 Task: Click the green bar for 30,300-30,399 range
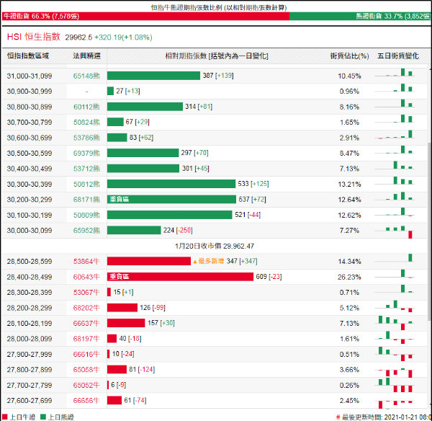[x=171, y=184]
